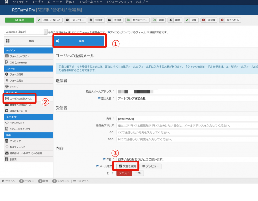The height and width of the screenshot is (201, 258).
Task: Open CSS と Javascript settings
Action: (x=29, y=62)
